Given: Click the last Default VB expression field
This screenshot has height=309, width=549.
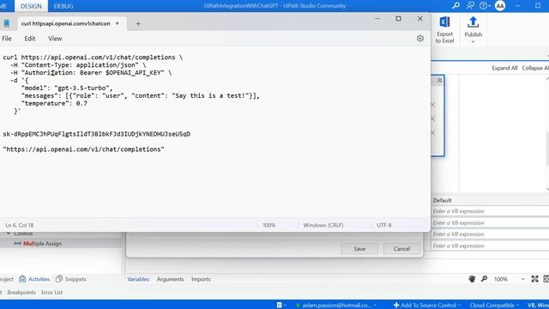Looking at the screenshot, I should (x=490, y=246).
